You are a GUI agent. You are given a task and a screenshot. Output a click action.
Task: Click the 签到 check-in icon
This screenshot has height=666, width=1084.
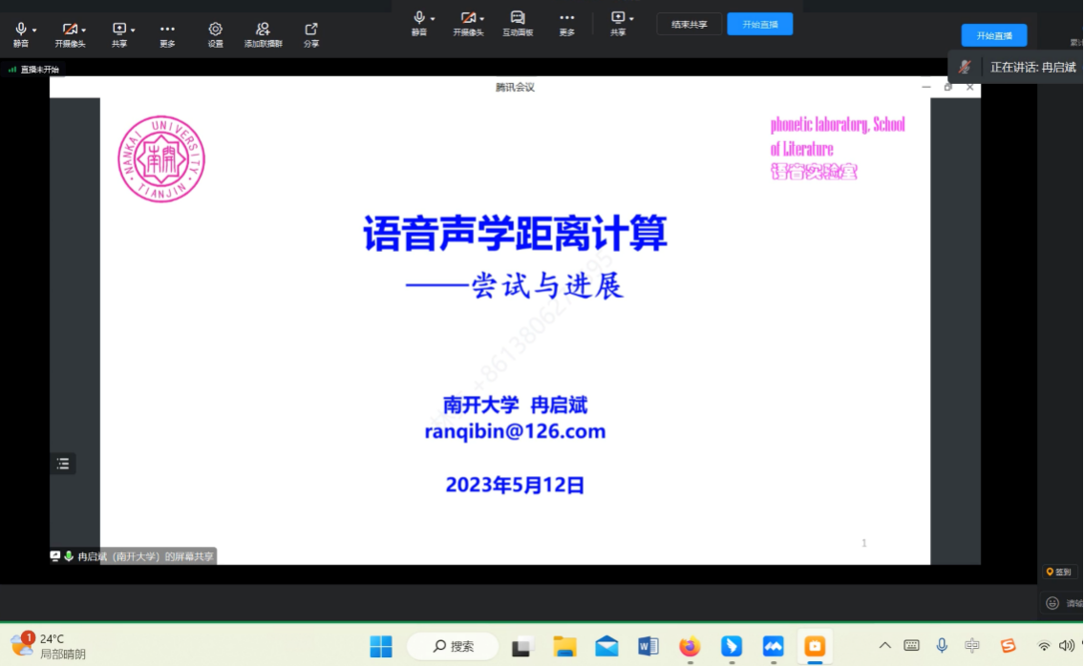click(x=1050, y=572)
